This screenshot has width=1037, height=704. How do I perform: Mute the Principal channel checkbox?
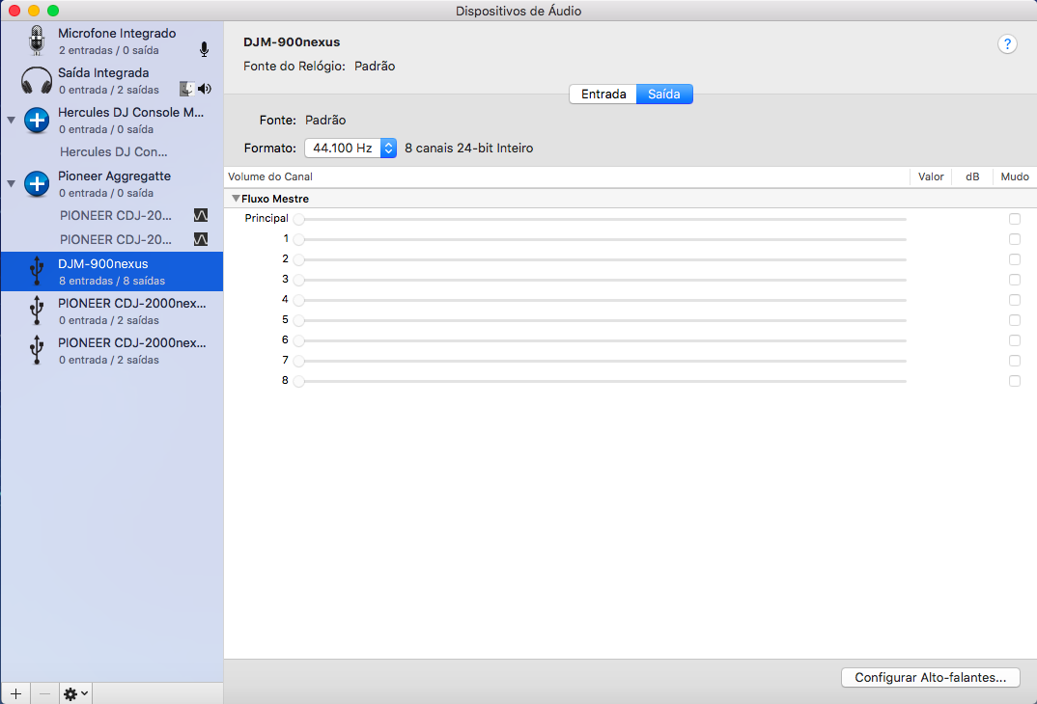point(1015,219)
